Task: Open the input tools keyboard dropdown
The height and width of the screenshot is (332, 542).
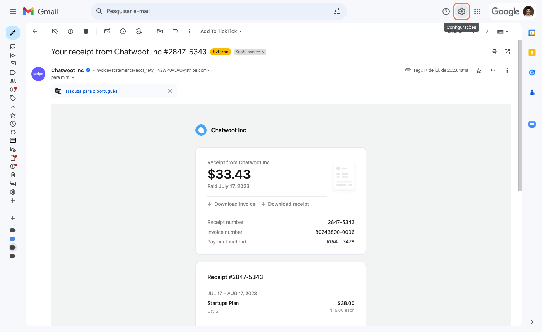Action: click(503, 32)
